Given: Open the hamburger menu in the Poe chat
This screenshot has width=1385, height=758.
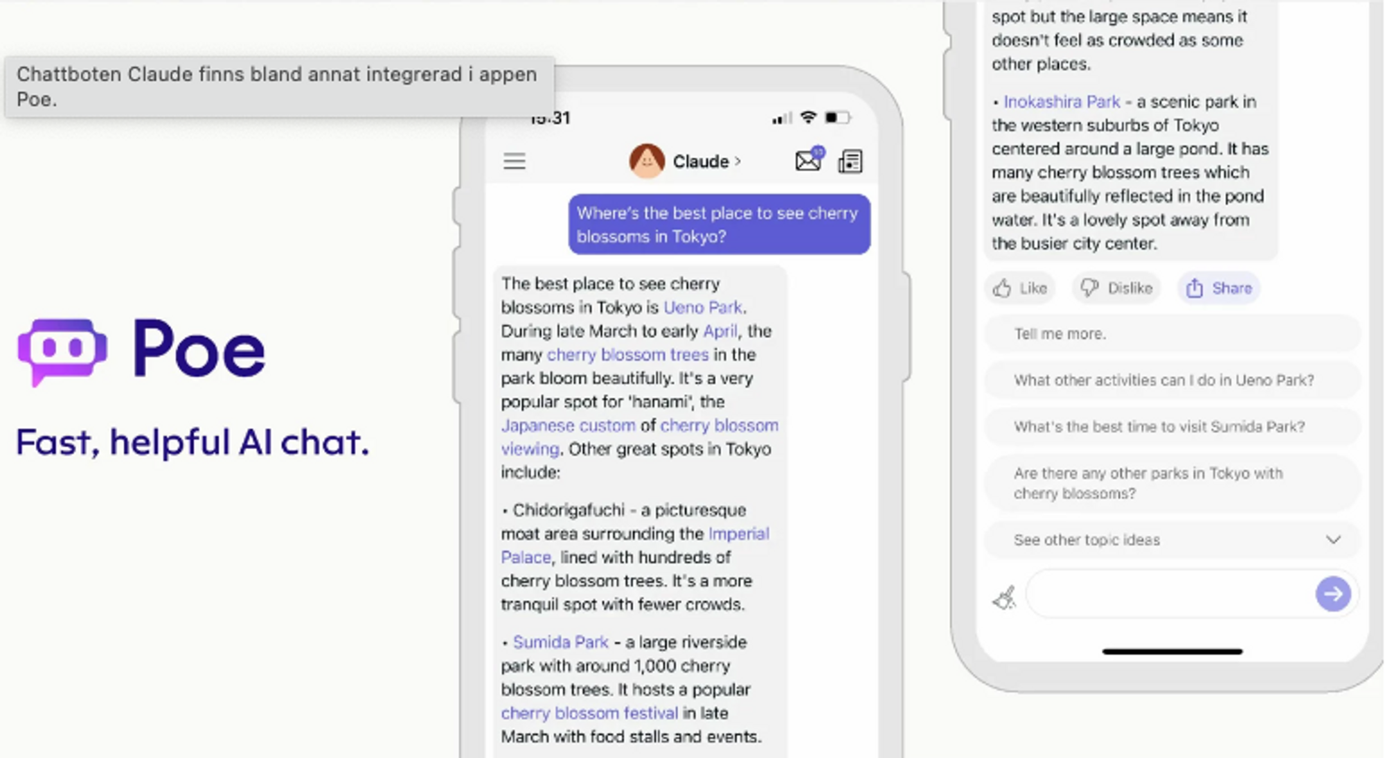Looking at the screenshot, I should [x=514, y=161].
